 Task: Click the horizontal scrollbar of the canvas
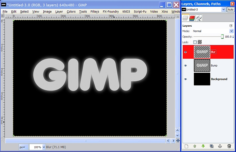coord(86,141)
